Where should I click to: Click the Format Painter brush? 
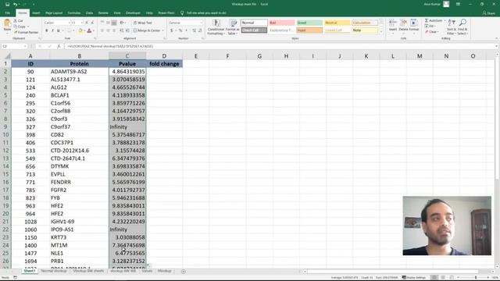click(x=16, y=32)
